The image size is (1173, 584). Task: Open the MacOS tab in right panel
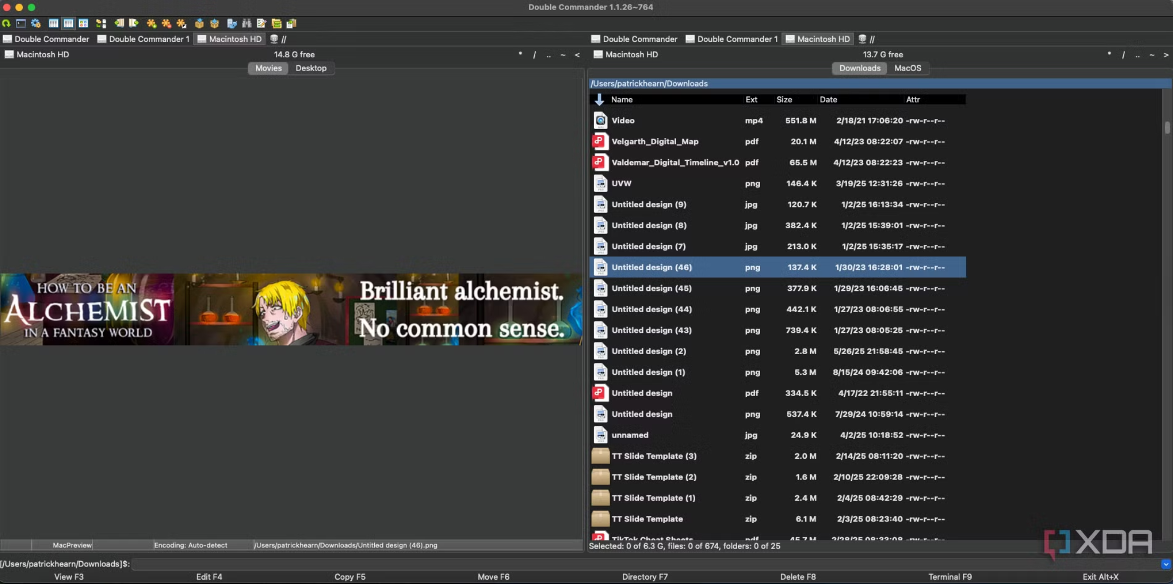click(x=907, y=68)
